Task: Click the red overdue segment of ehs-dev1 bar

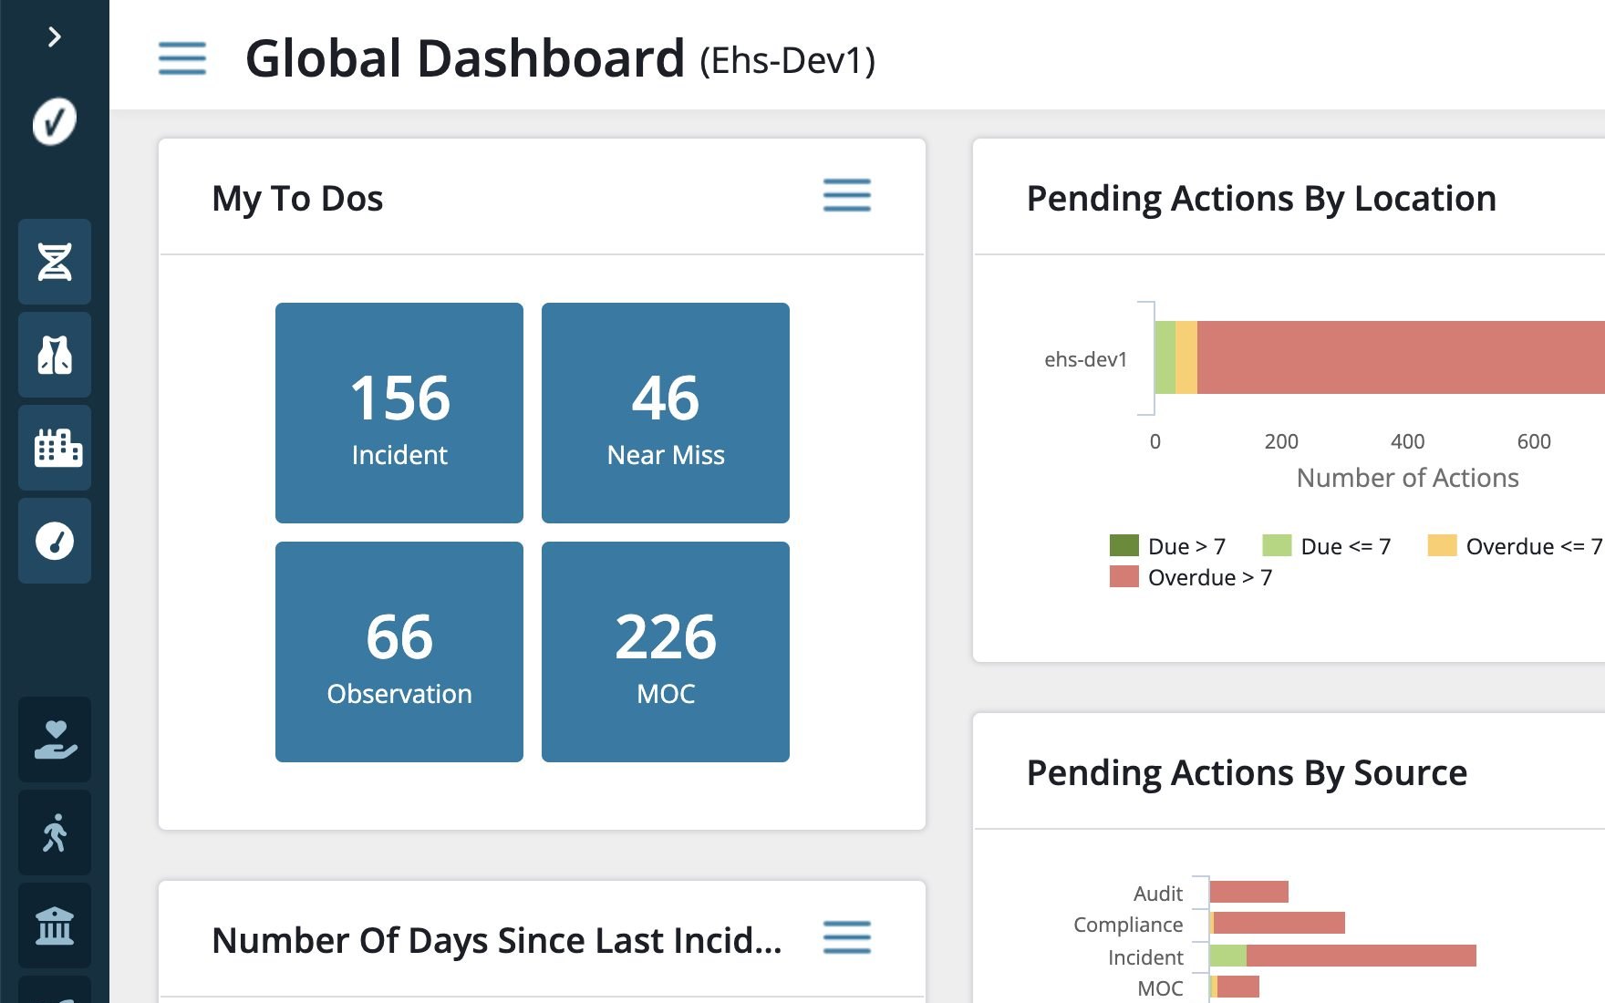Action: point(1401,357)
